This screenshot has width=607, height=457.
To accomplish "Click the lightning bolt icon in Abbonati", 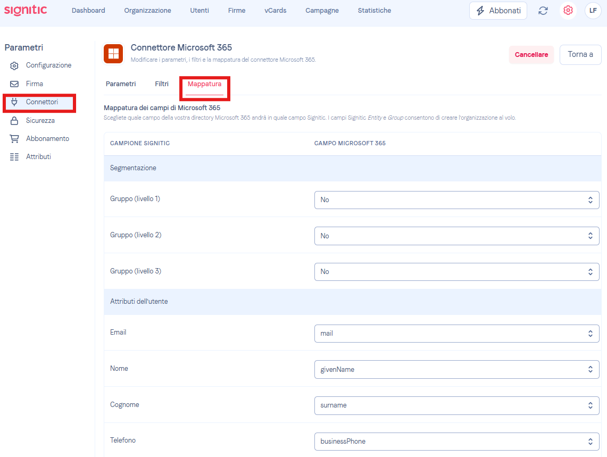I will click(x=480, y=11).
